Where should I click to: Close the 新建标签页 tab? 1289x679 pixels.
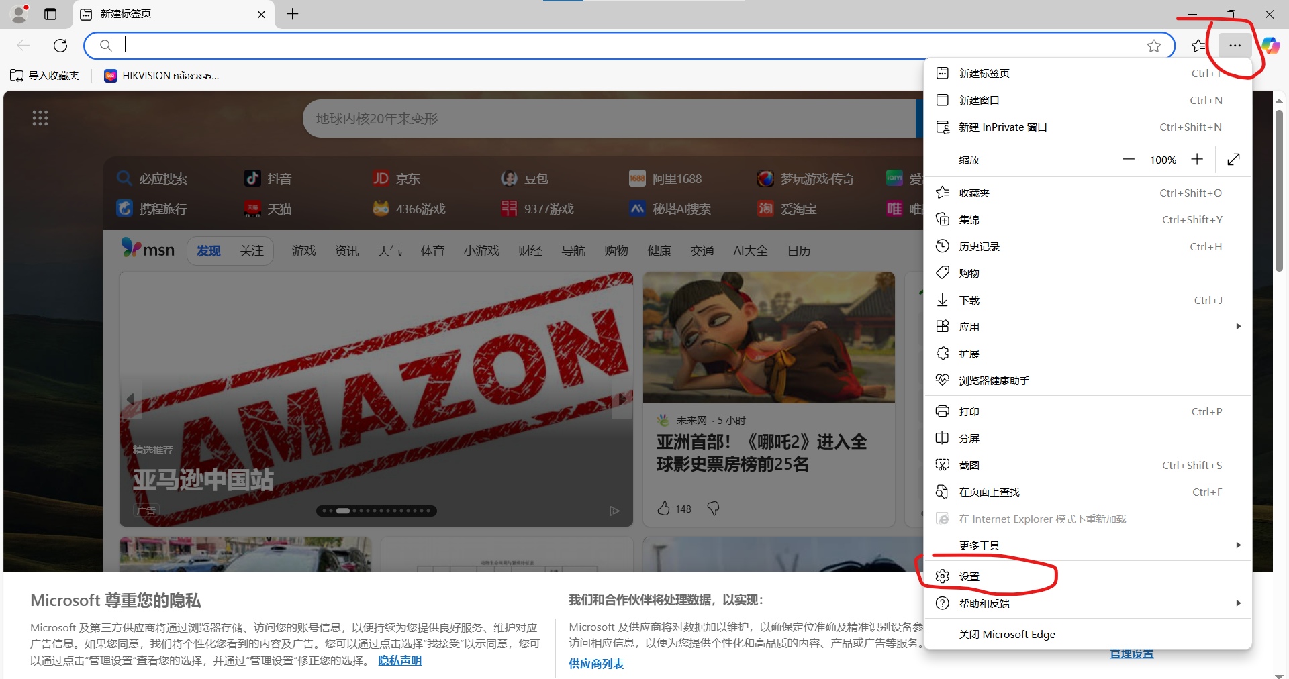(261, 15)
